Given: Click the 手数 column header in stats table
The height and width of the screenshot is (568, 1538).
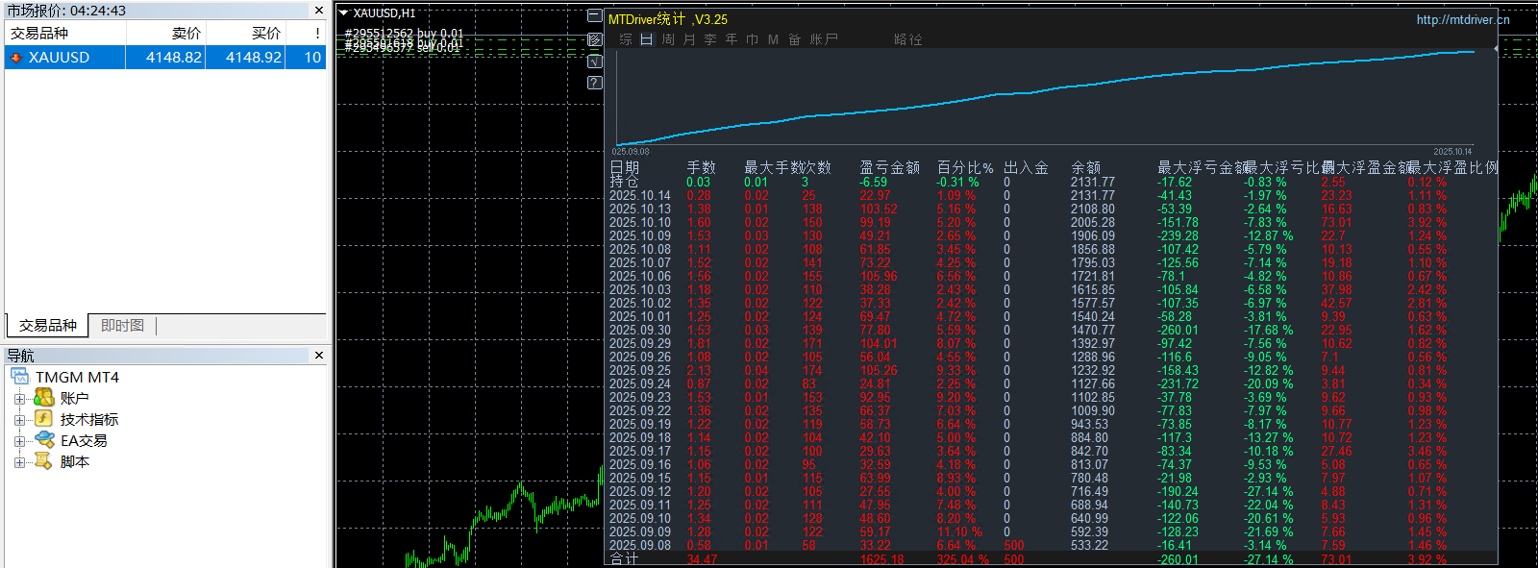Looking at the screenshot, I should pos(701,167).
